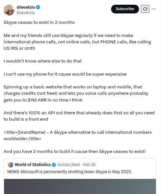Open levelsio's profile avatar

coord(9,10)
